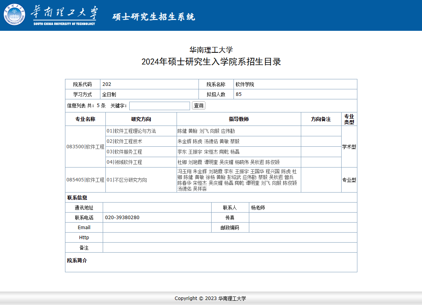Viewport: 422px width, 305px height.
Task: Click the phone number 020-39380280
Action: click(122, 218)
